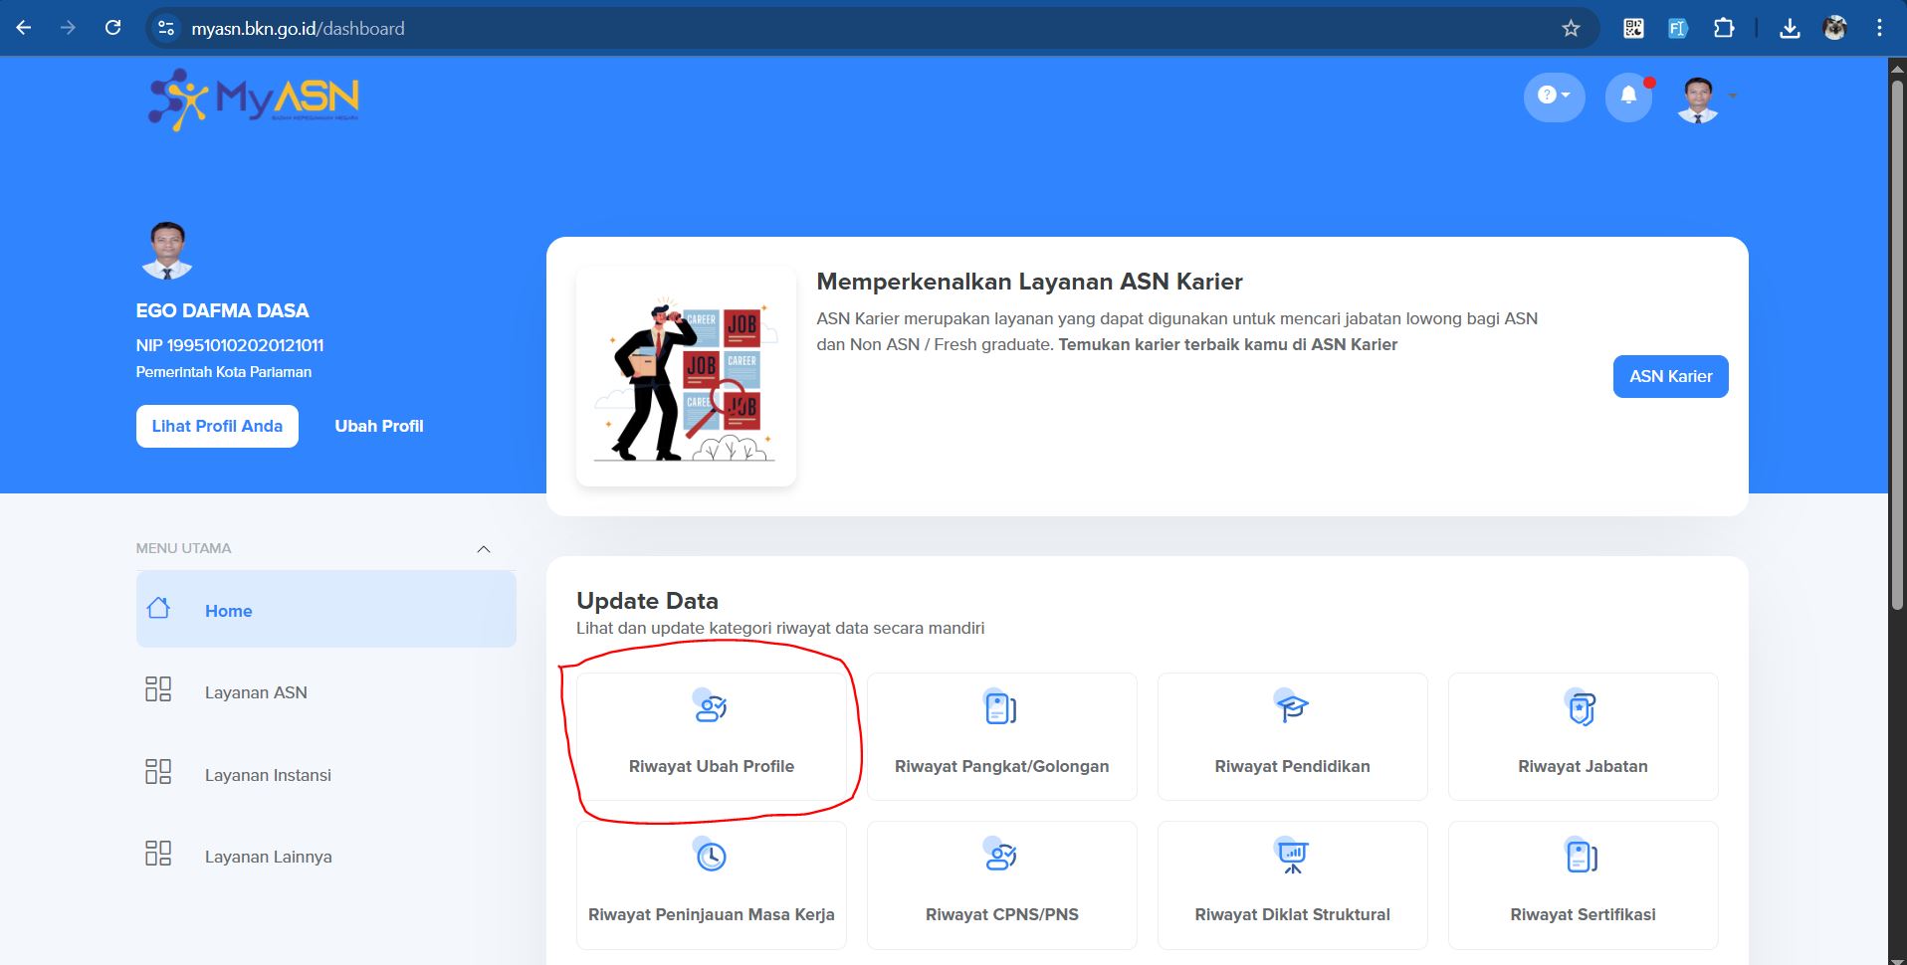Viewport: 1907px width, 965px height.
Task: Open the notification bell
Action: coord(1628,96)
